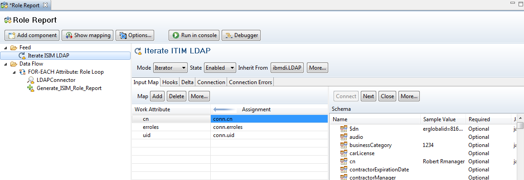Click the Next button in schema toolbar
This screenshot has height=180, width=524.
368,96
